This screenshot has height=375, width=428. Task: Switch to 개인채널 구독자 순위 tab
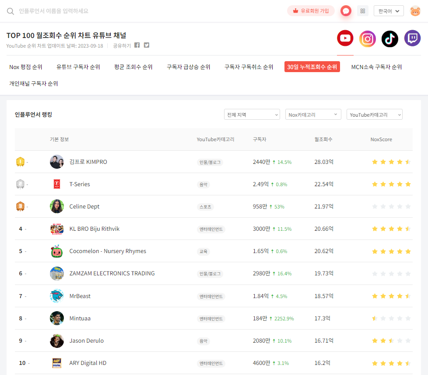coord(34,83)
